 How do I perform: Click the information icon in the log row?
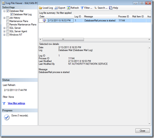(44, 21)
